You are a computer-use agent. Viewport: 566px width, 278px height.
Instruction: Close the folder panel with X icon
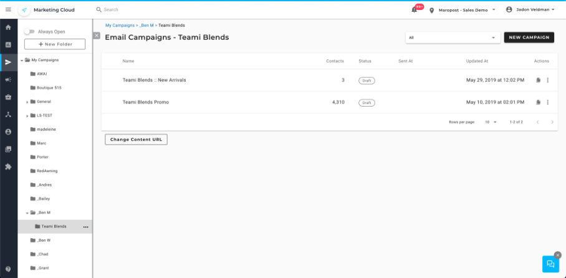pyautogui.click(x=97, y=36)
